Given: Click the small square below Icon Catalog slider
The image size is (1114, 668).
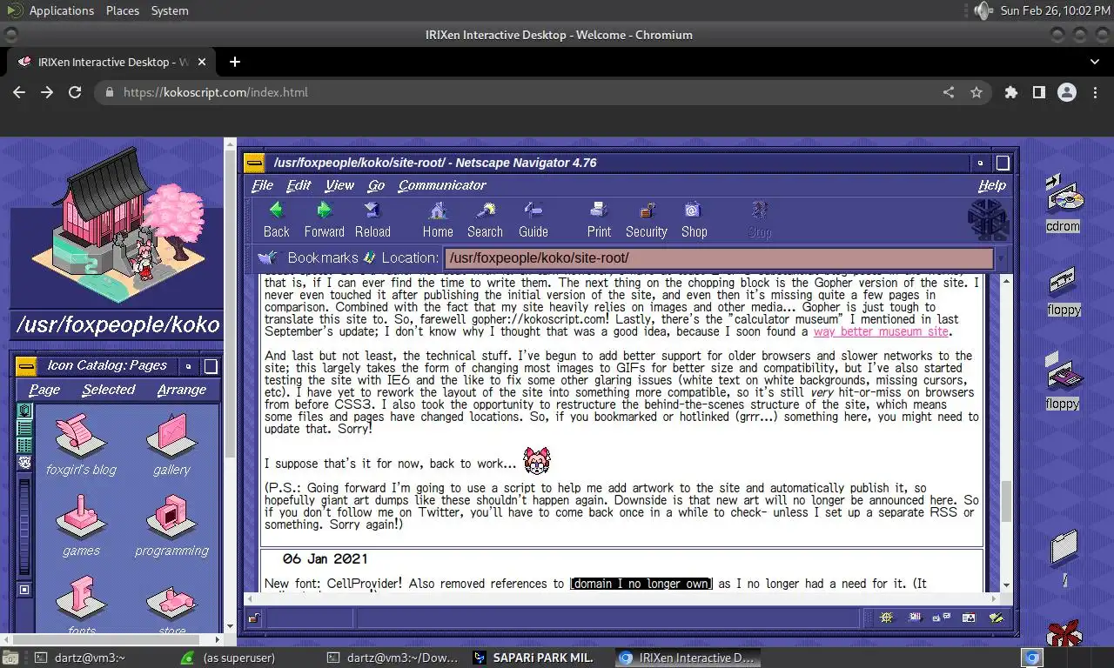Looking at the screenshot, I should pyautogui.click(x=24, y=590).
